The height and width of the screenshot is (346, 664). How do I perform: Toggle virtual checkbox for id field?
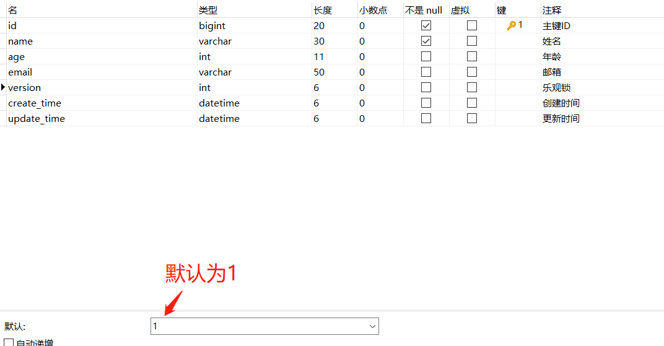tap(472, 25)
